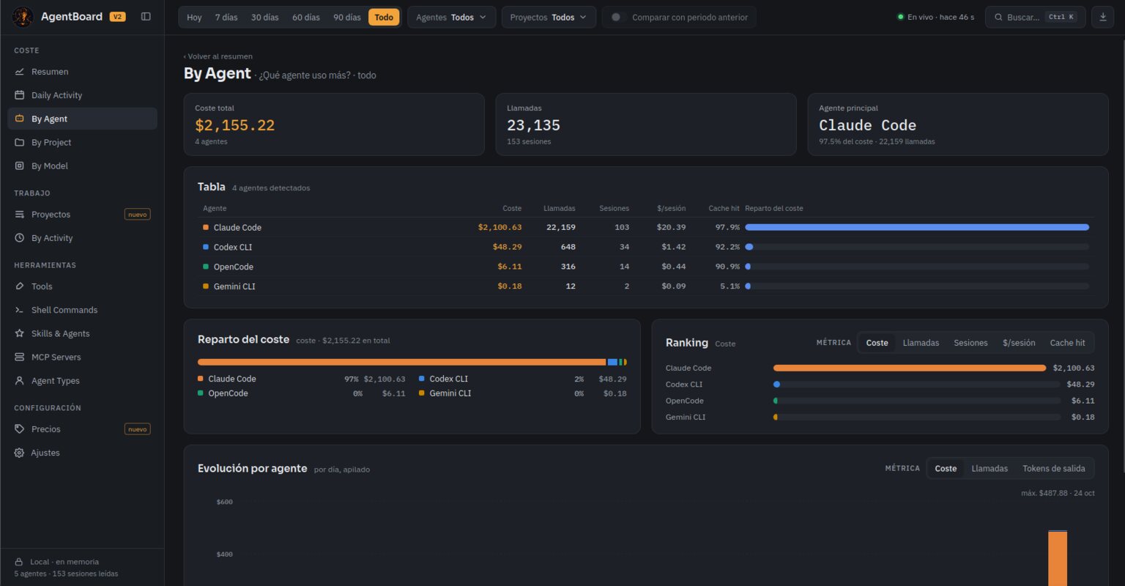This screenshot has height=586, width=1125.
Task: Sort table by Coste column header
Action: (512, 208)
